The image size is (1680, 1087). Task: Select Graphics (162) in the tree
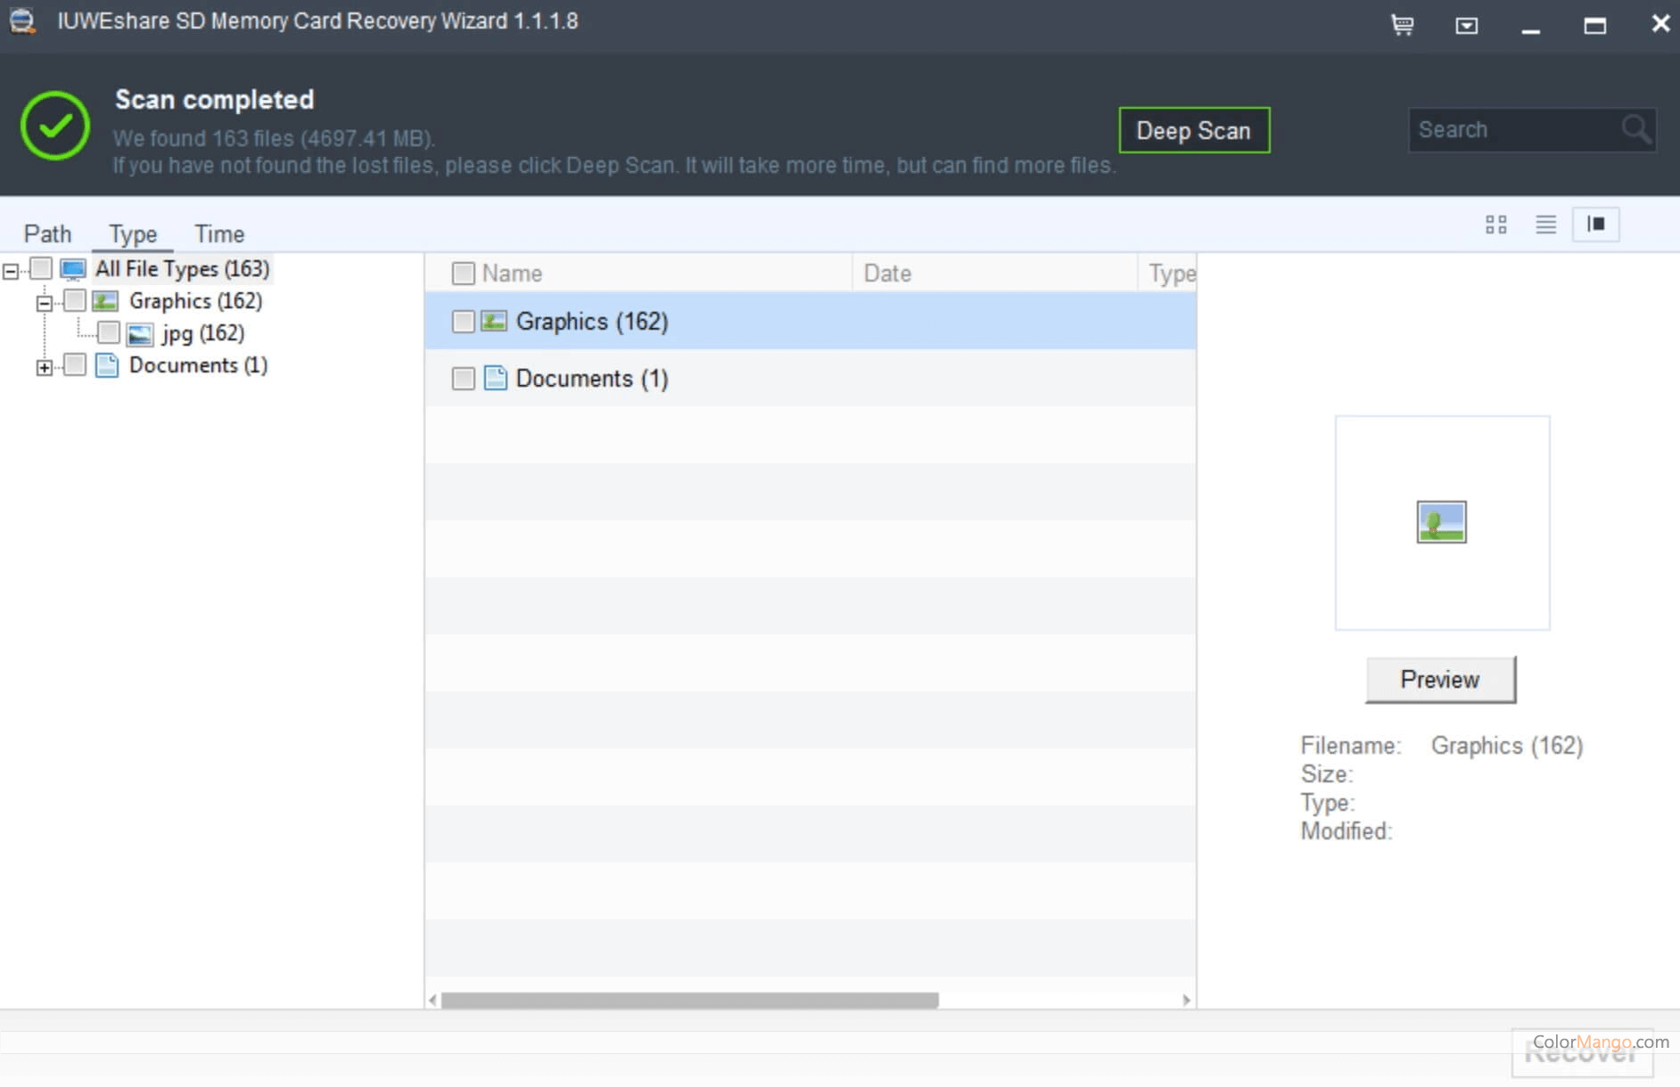(x=195, y=301)
